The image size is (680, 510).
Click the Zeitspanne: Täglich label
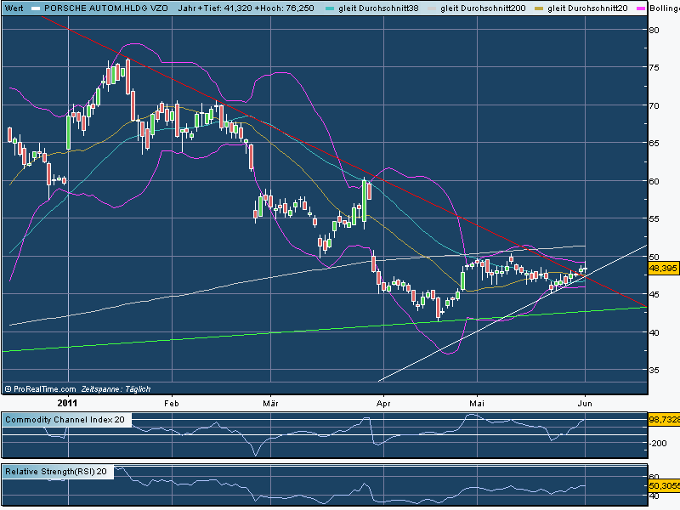pyautogui.click(x=116, y=389)
